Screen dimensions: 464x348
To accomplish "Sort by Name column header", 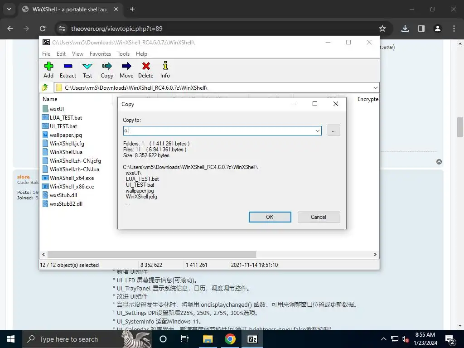I will (50, 99).
